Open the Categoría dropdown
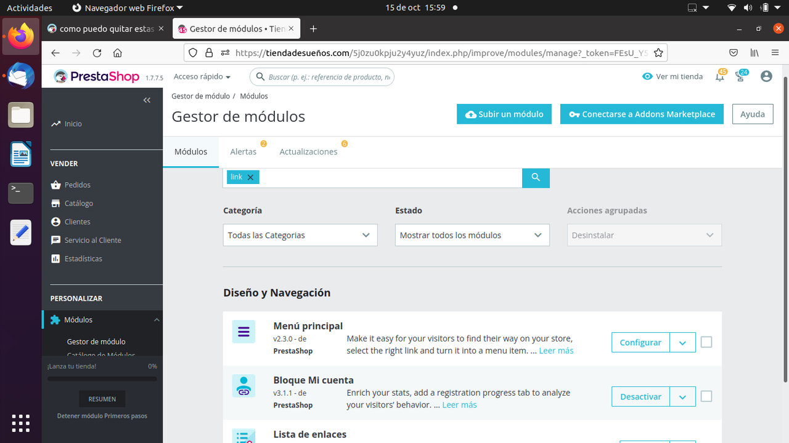789x443 pixels. pos(300,235)
